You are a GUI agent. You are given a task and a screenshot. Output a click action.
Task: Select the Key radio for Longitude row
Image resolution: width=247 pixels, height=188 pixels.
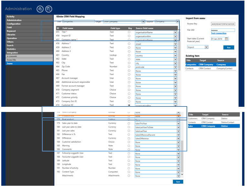click(129, 164)
